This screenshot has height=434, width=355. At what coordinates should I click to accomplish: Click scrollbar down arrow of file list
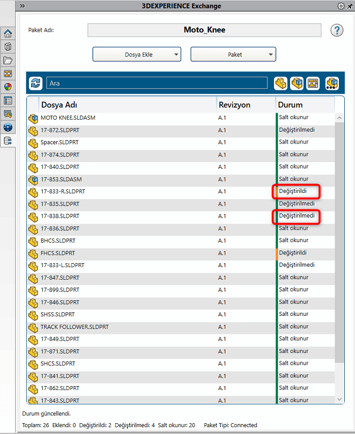[339, 399]
